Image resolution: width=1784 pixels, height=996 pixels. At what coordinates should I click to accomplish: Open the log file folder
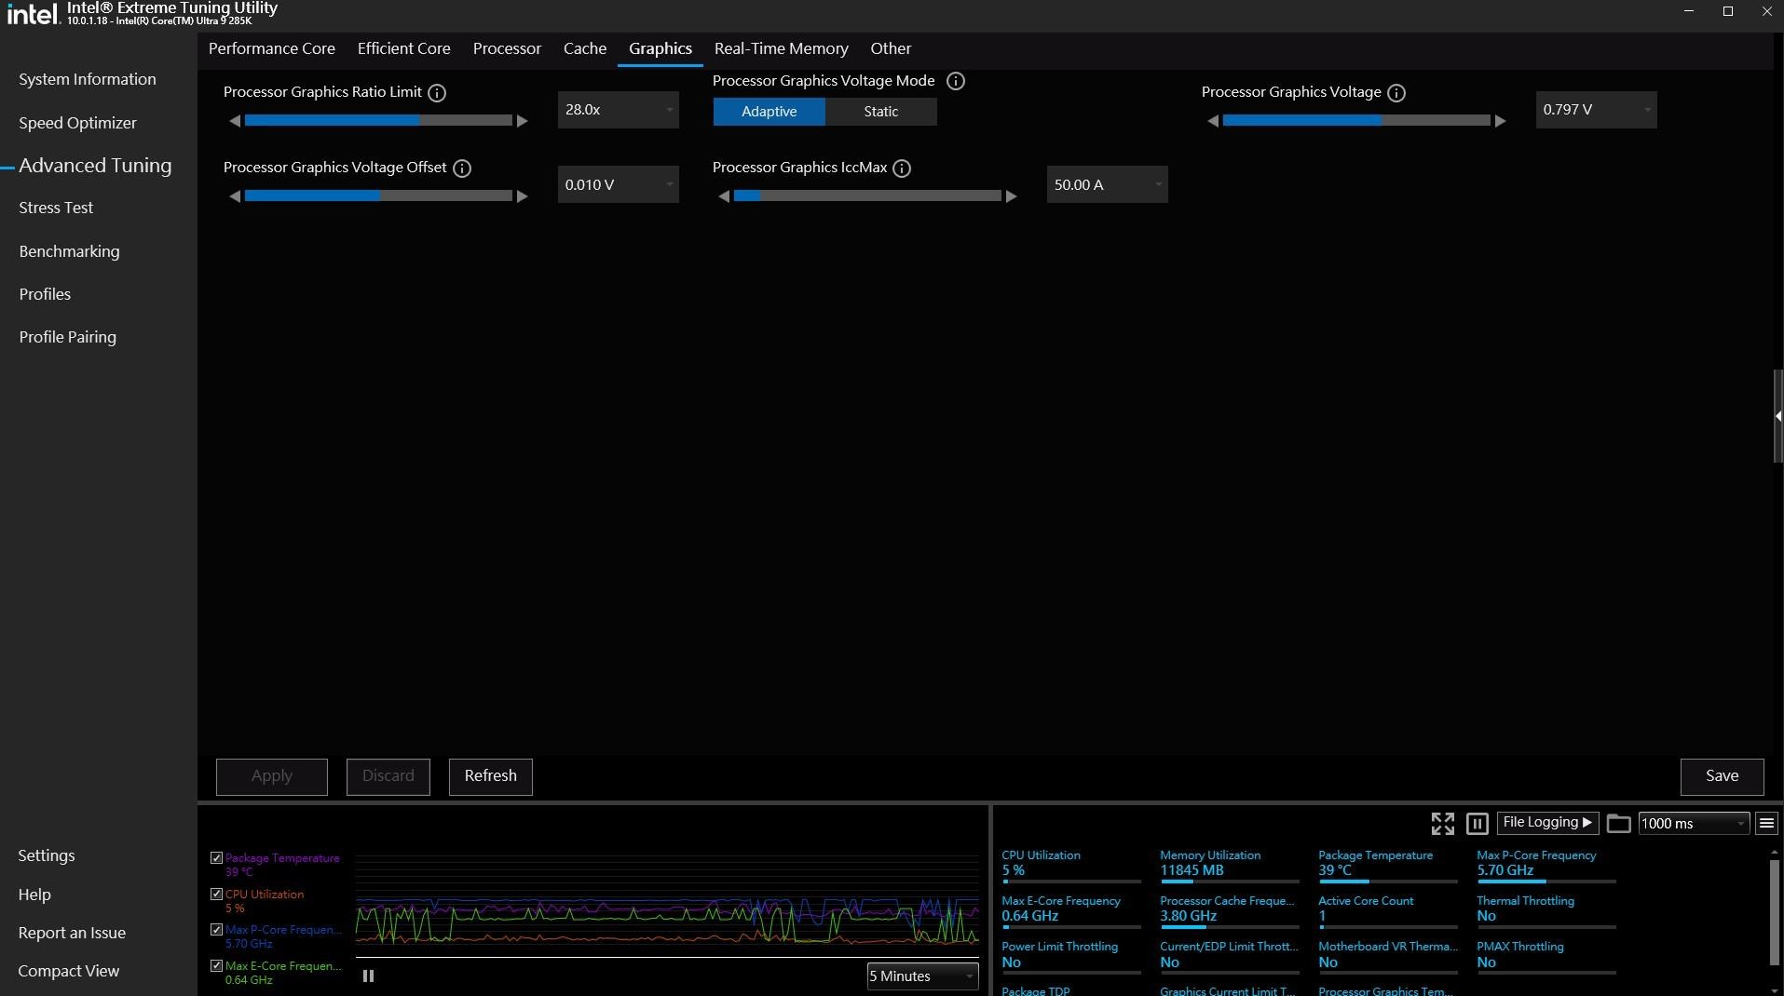1618,824
